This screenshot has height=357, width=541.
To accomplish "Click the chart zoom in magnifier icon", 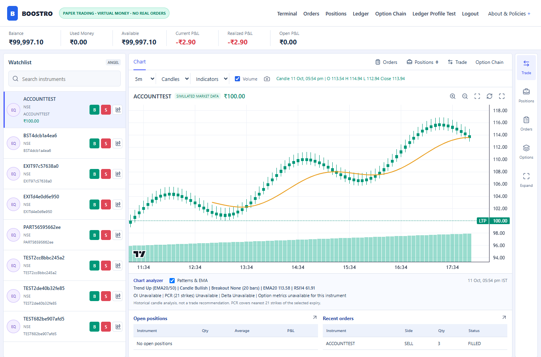I will (453, 96).
